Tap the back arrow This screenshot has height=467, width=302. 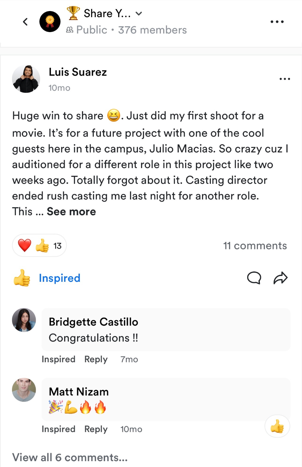(x=25, y=22)
